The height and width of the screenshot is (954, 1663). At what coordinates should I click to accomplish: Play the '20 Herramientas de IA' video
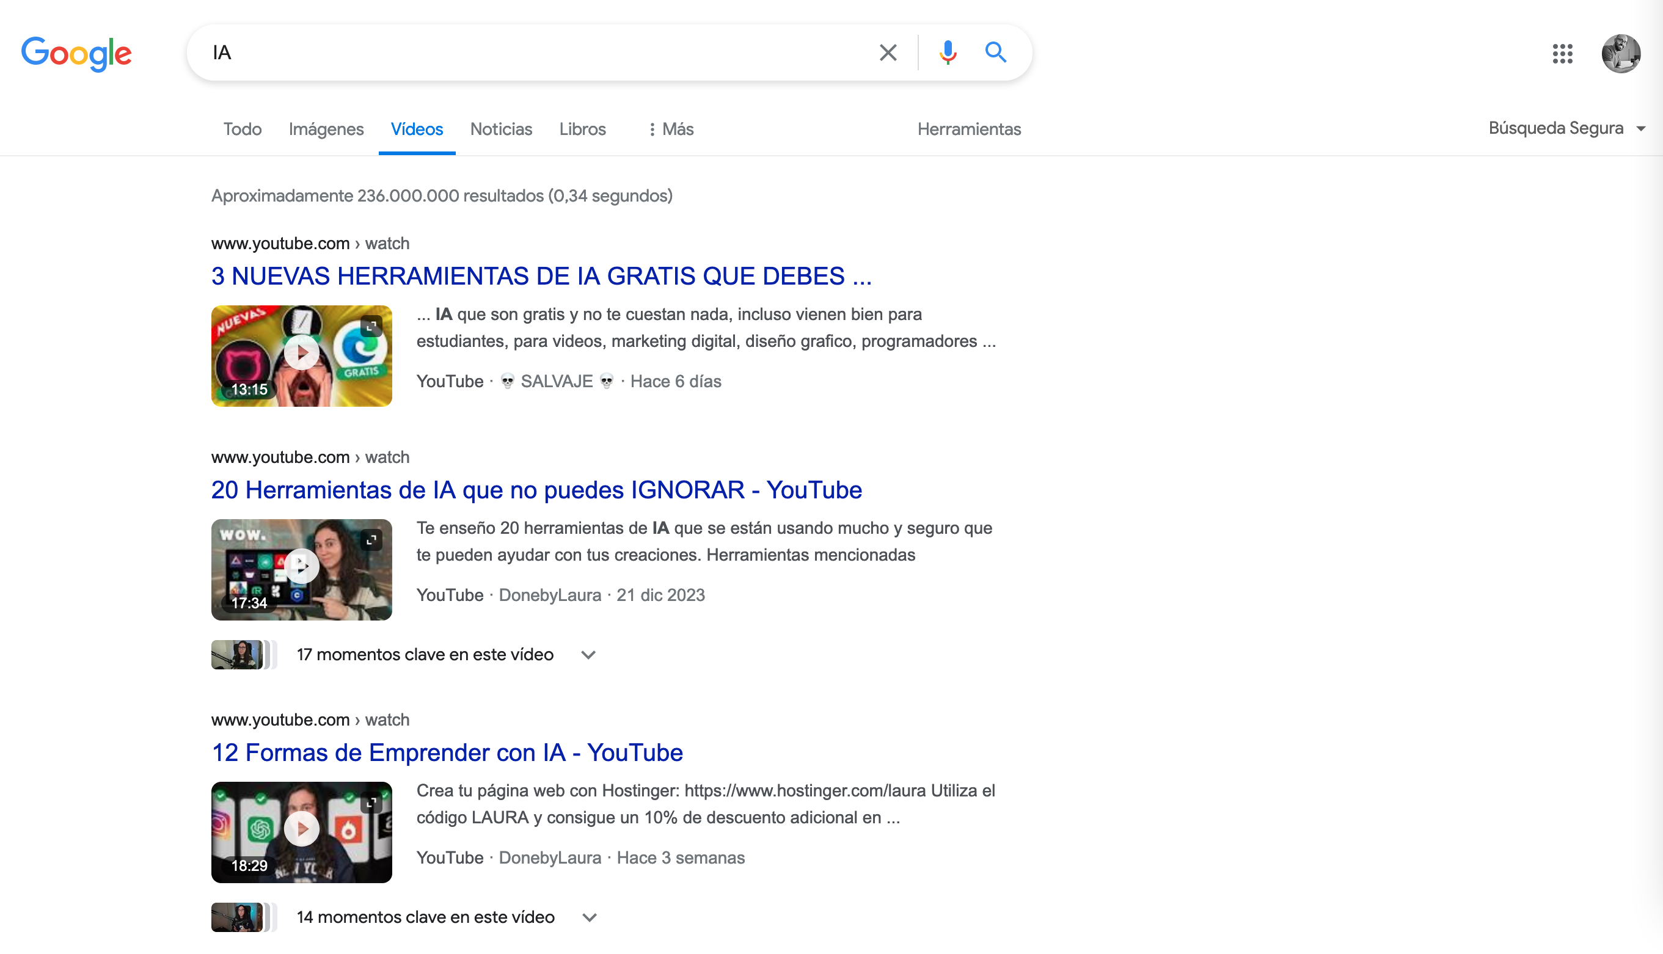[x=301, y=567]
